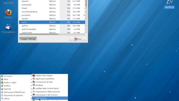The width and height of the screenshot is (179, 101).
Task: Click the Samsung Unified Driver icon
Action: coord(2,92)
